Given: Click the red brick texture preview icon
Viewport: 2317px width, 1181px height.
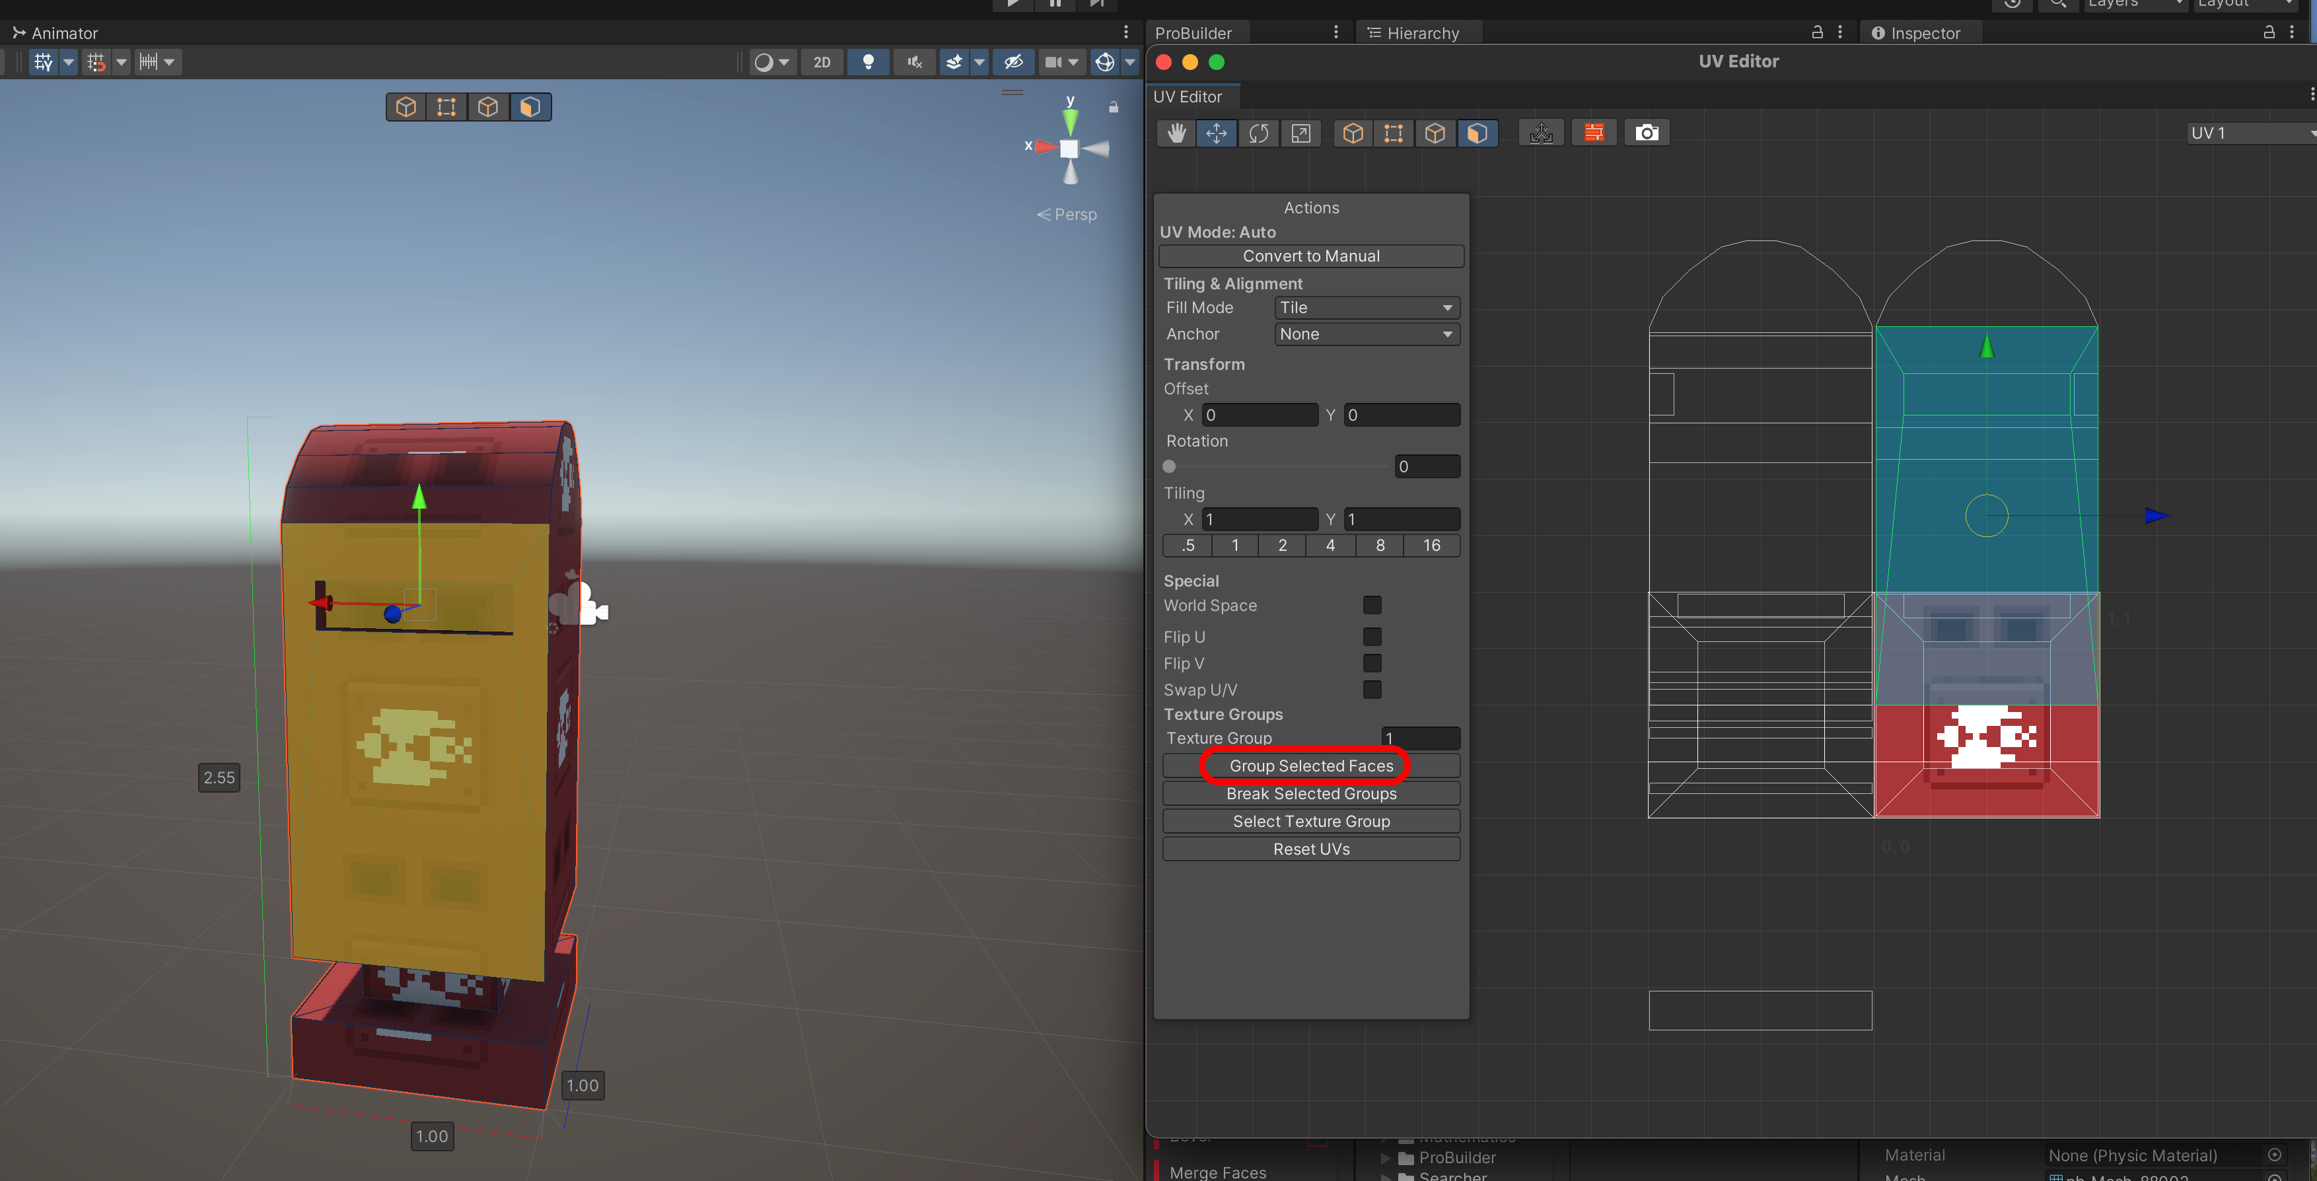Looking at the screenshot, I should [x=1593, y=133].
